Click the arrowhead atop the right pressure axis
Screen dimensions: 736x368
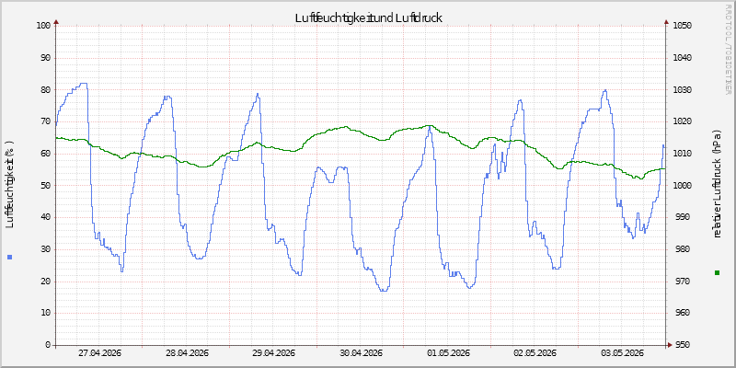point(666,21)
